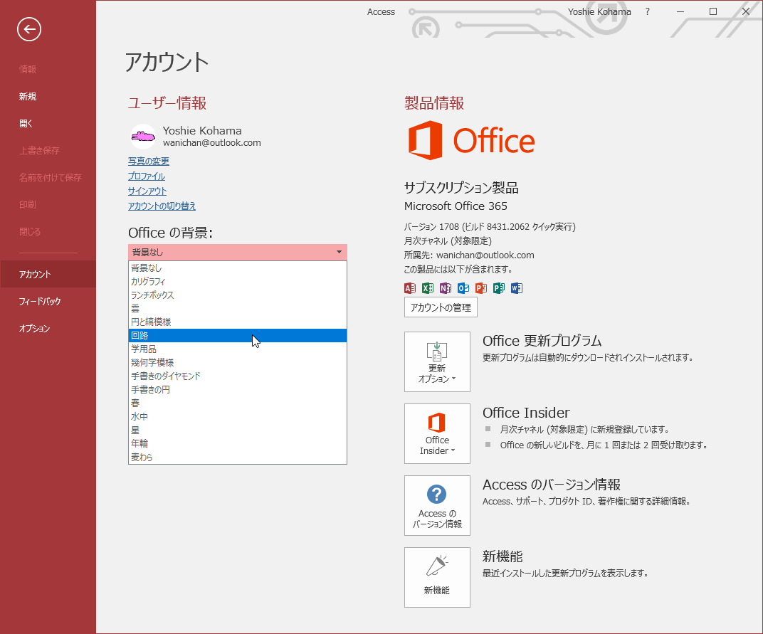Click Yoshie Kohama account name in title bar
Viewport: 763px width, 634px height.
[599, 11]
